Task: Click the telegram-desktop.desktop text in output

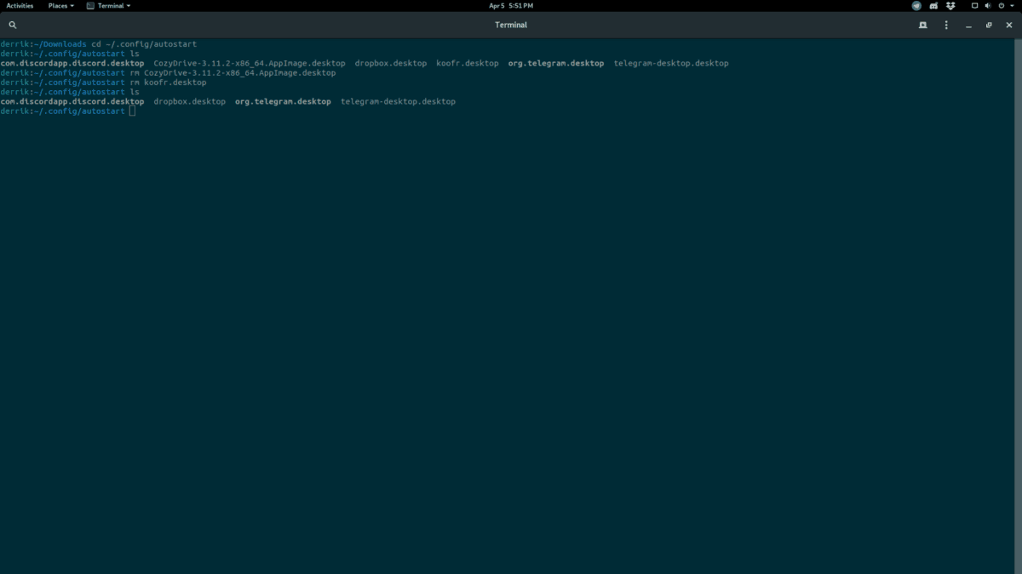Action: point(398,100)
